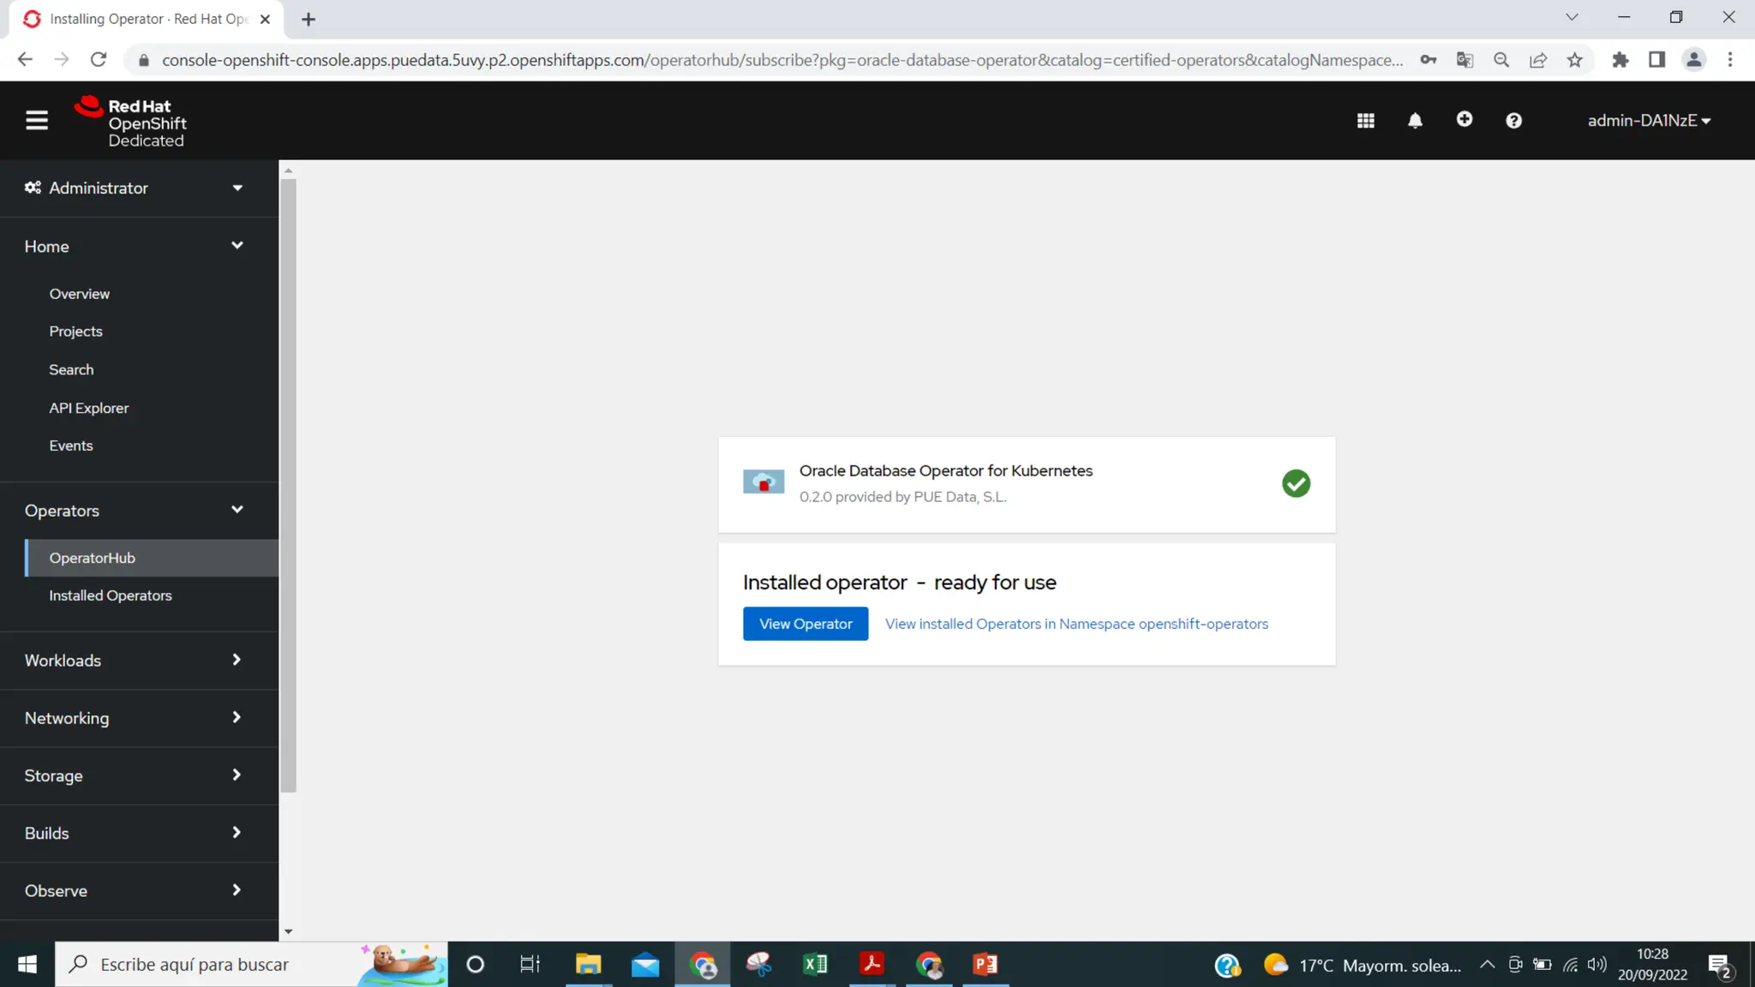Viewport: 1755px width, 987px height.
Task: Click the plus import icon in header
Action: click(1464, 120)
